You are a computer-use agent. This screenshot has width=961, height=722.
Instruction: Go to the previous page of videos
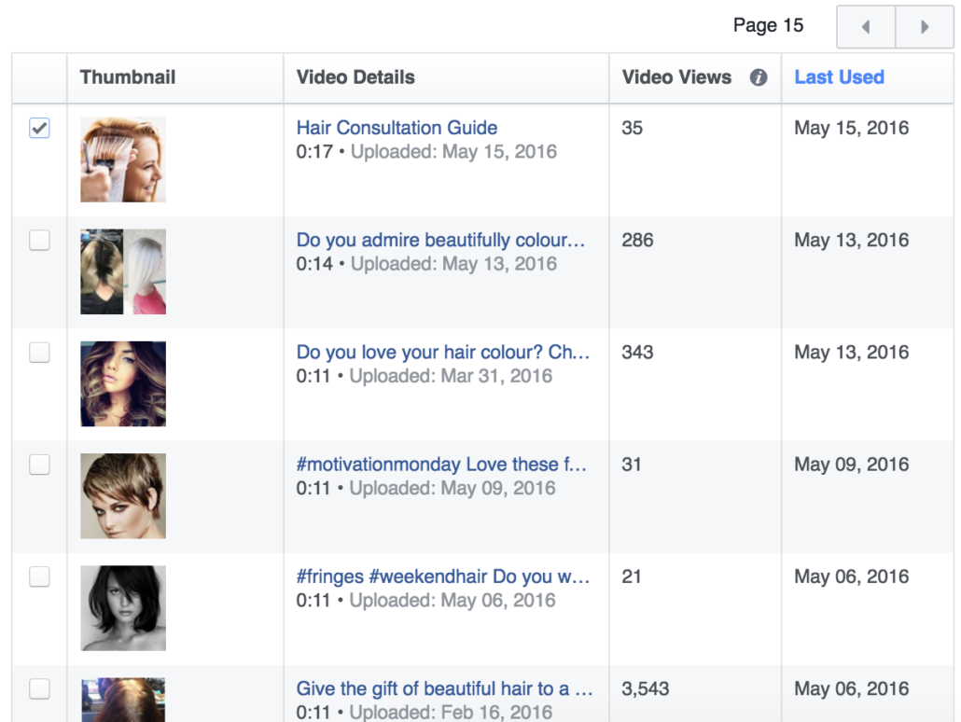point(866,26)
